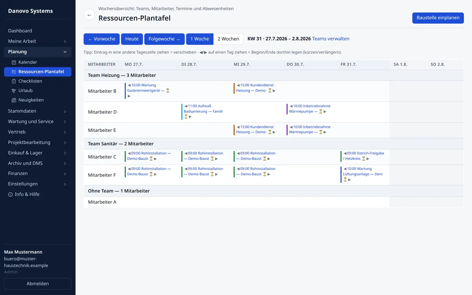Open Neuigkeiten under Planung

38,100
